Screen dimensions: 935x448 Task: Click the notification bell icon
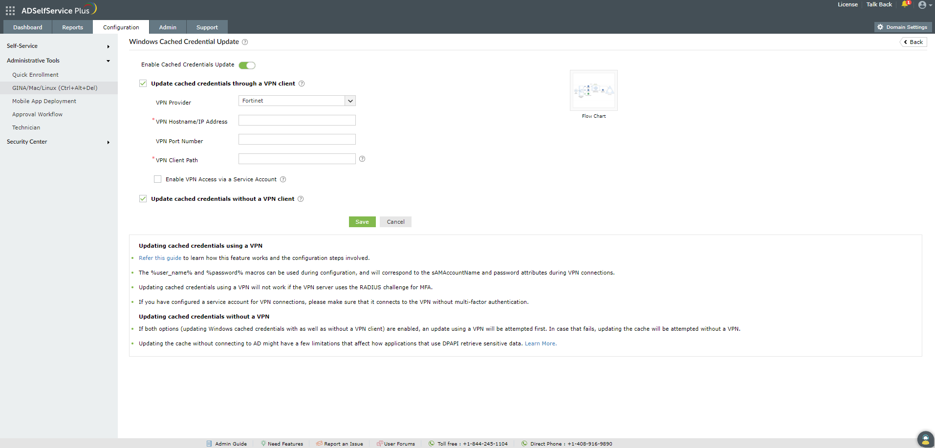pyautogui.click(x=905, y=4)
